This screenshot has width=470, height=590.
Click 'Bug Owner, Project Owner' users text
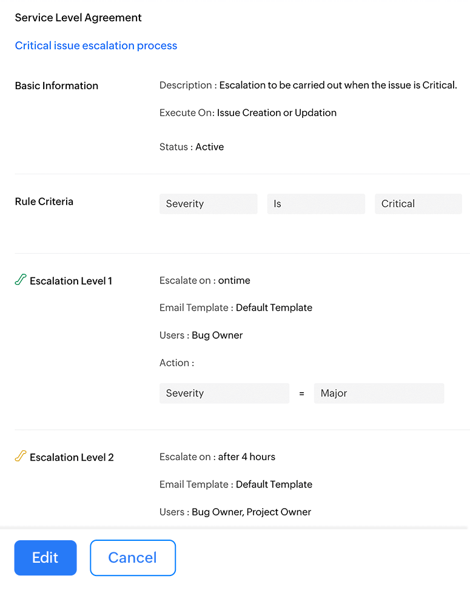[x=251, y=512]
